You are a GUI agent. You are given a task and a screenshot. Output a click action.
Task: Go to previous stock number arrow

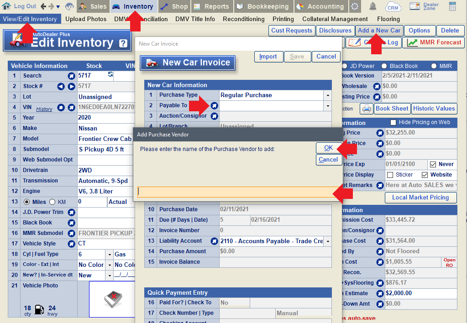click(61, 86)
